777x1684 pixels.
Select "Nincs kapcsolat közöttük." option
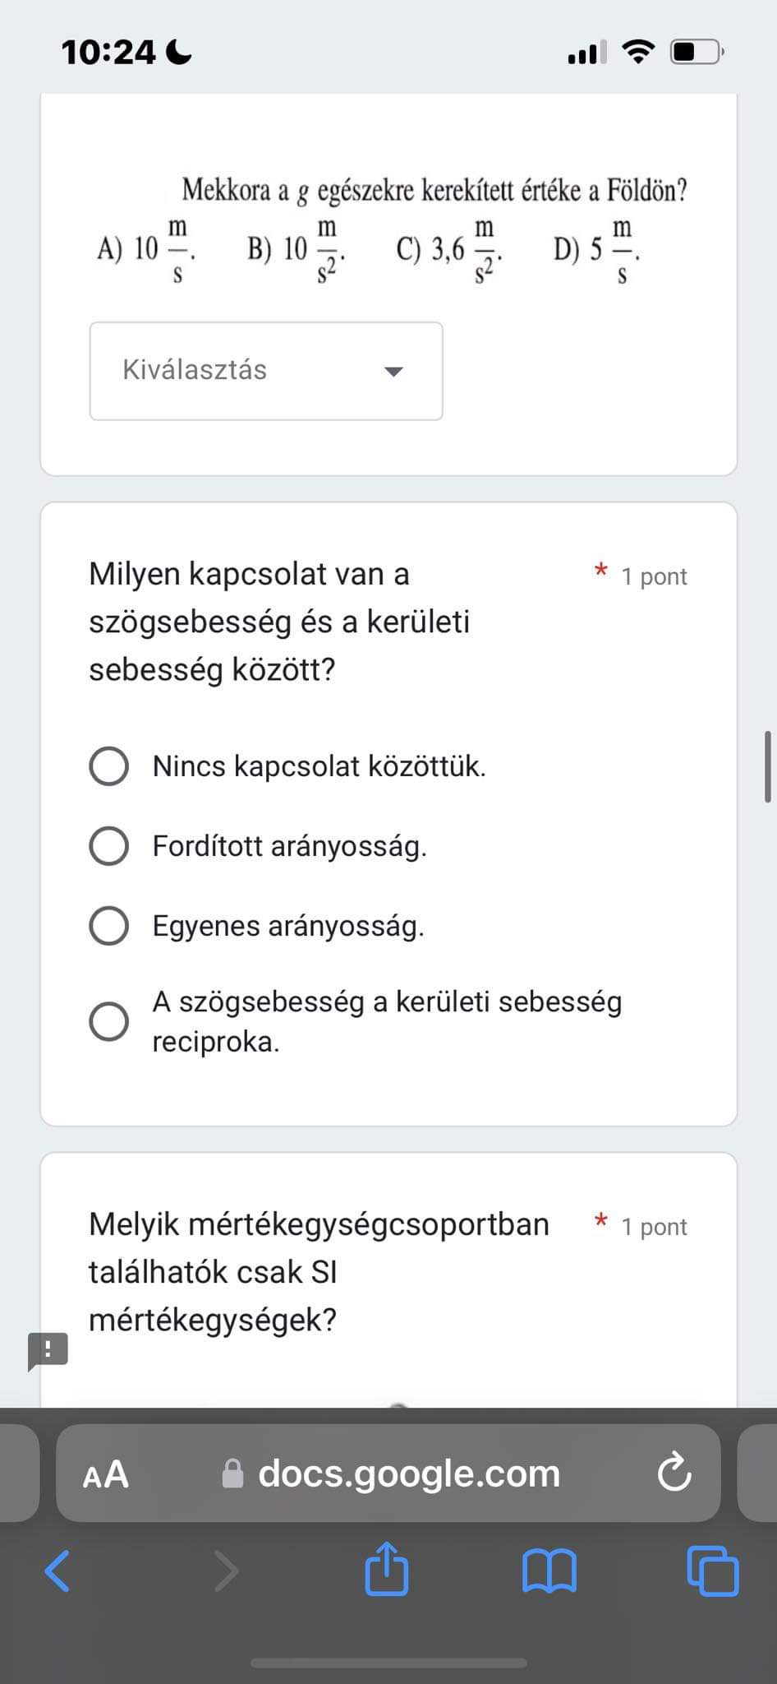click(108, 766)
